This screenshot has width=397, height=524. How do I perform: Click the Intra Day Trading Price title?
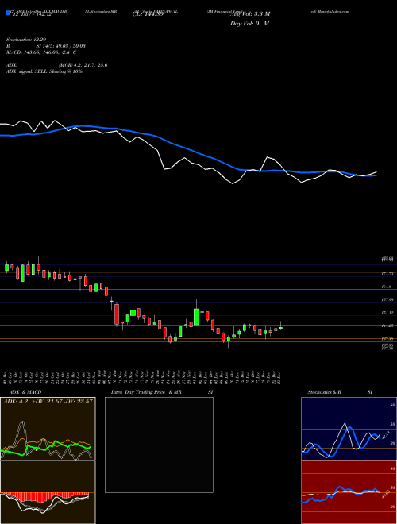click(x=146, y=392)
